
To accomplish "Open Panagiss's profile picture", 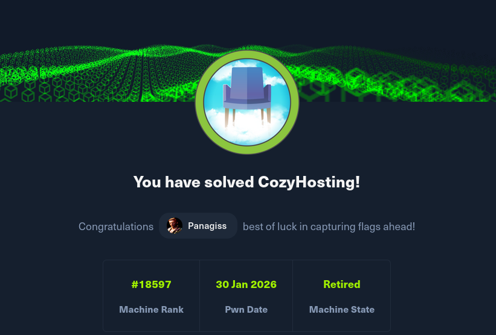I will pos(175,226).
